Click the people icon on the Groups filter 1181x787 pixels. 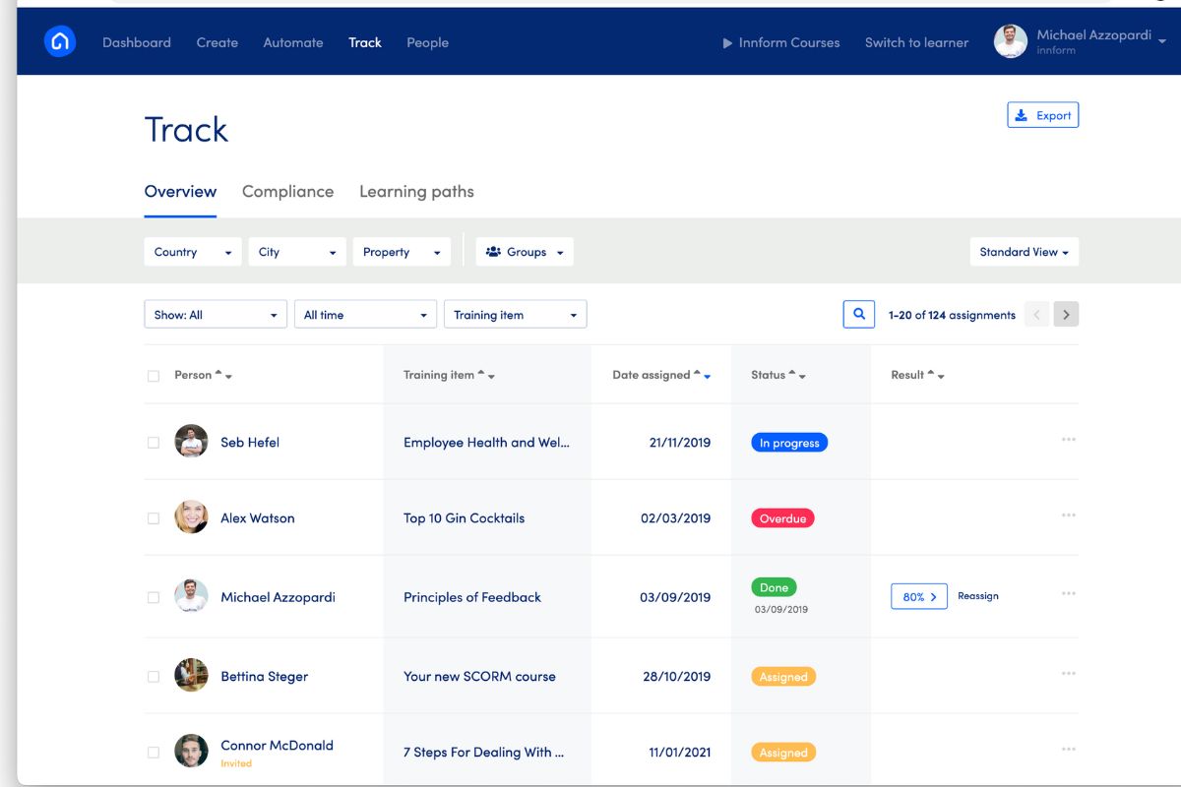click(x=493, y=253)
